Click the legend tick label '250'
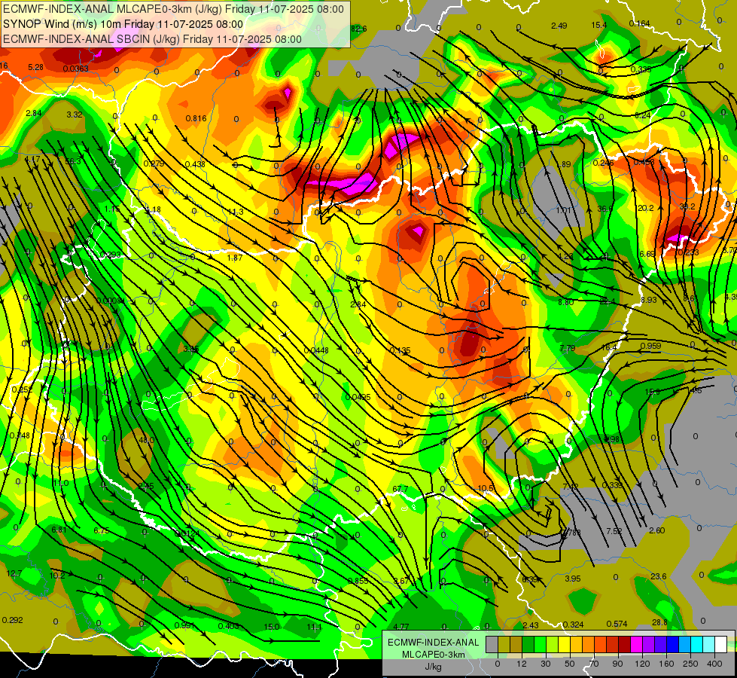737x678 pixels. pos(690,664)
